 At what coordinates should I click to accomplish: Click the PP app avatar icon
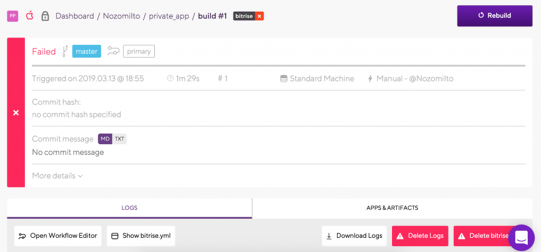pos(12,16)
